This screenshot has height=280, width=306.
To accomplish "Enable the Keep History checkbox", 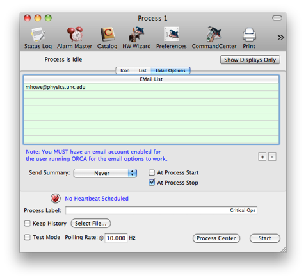I will [x=28, y=224].
